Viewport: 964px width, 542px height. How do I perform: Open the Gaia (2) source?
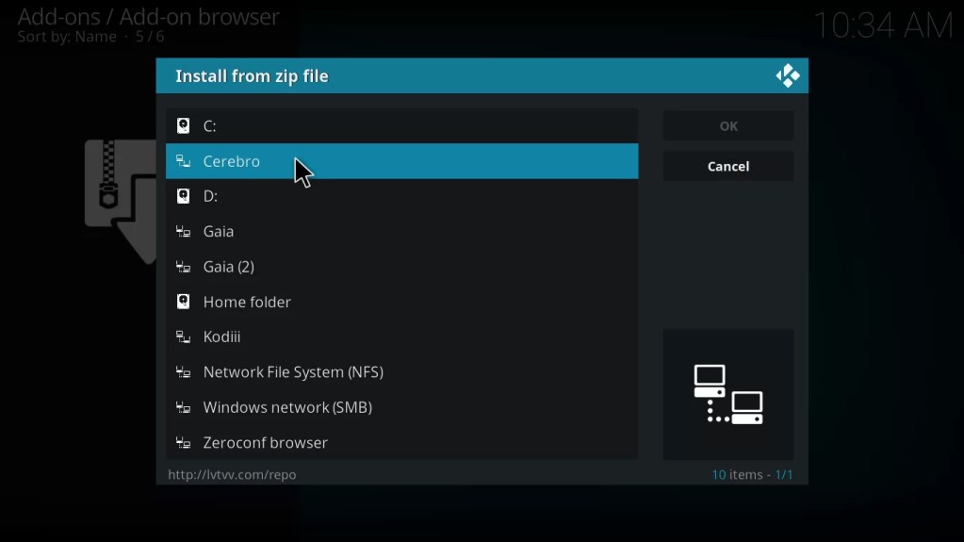402,267
